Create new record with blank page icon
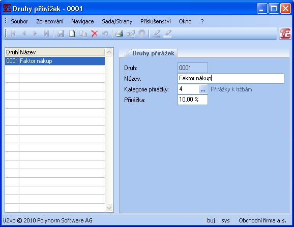 (72, 34)
